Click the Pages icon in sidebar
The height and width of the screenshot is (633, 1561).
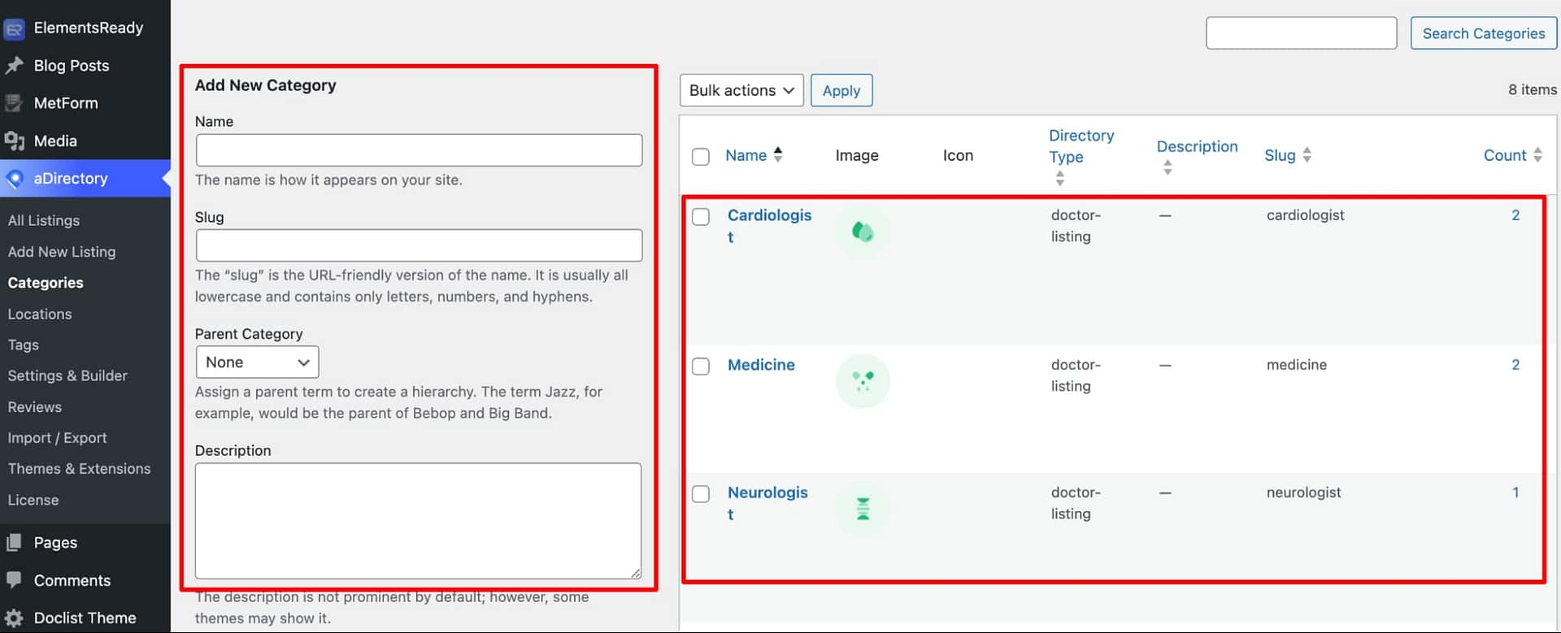coord(14,543)
